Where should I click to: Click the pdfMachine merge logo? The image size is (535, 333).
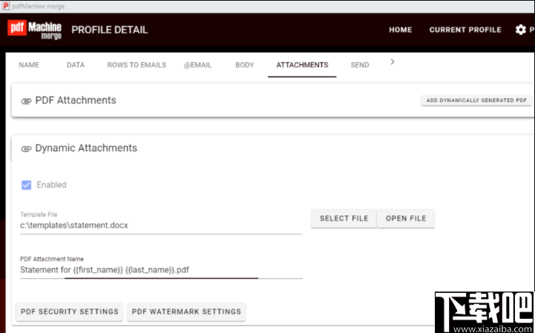35,30
